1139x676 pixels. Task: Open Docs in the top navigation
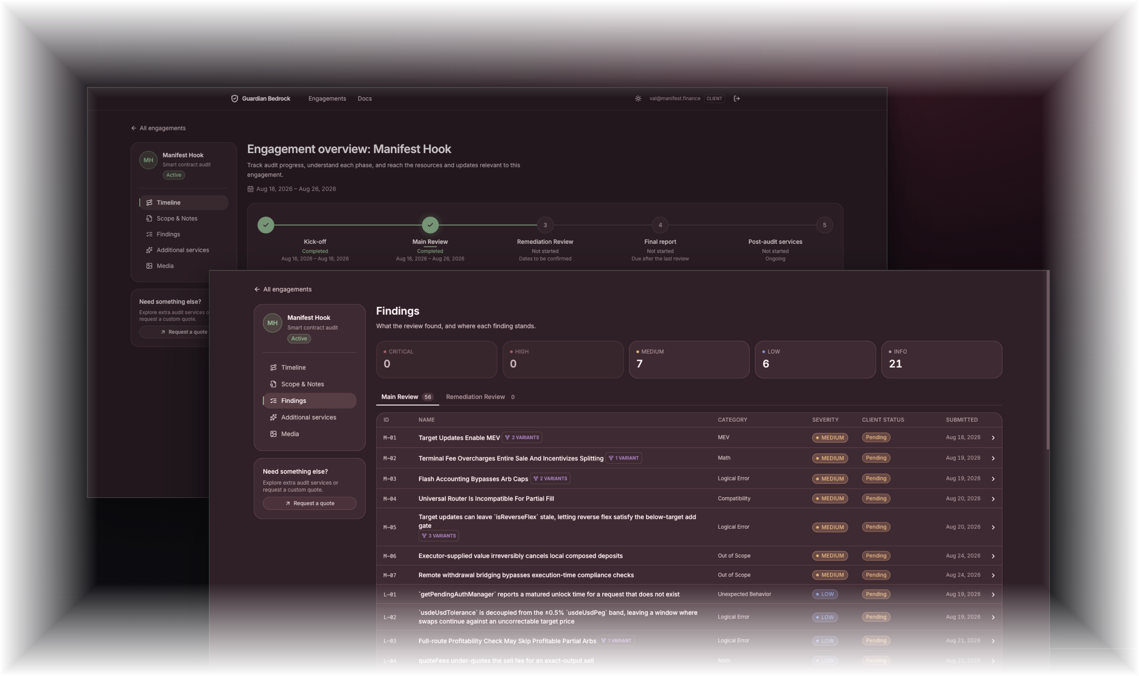[x=364, y=99]
